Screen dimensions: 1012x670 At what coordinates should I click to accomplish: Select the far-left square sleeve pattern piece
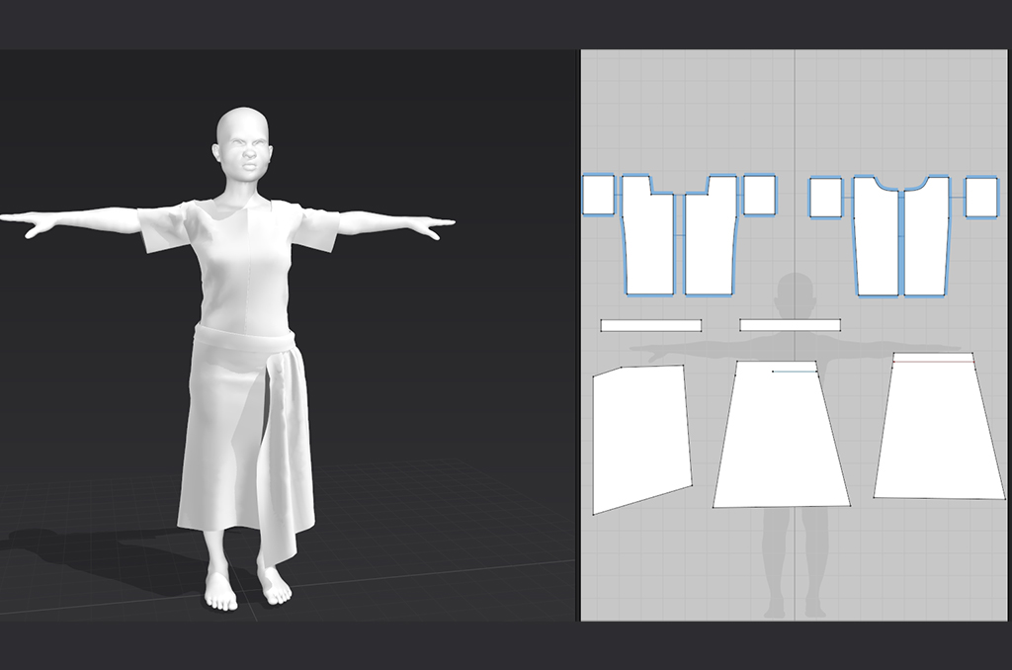click(598, 195)
